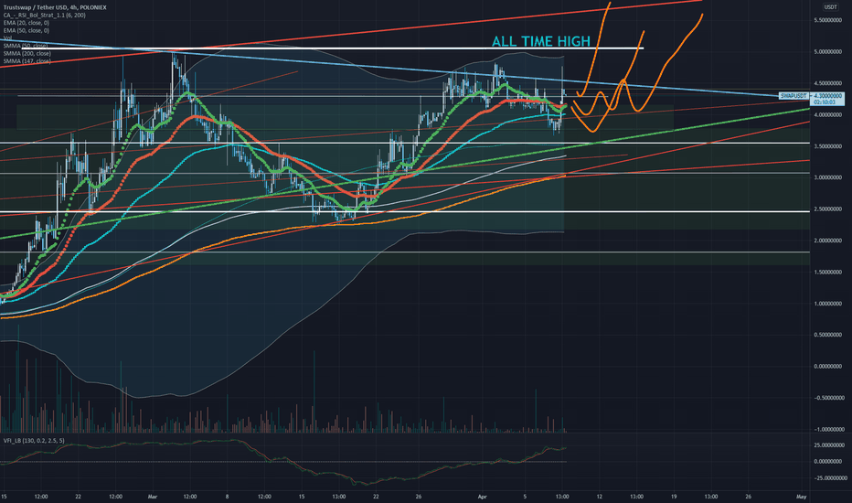Click the 4.30000000 current price label
Viewport: 852px width, 503px height.
pyautogui.click(x=829, y=96)
